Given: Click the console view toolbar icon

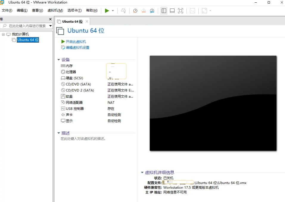Looking at the screenshot, I should click(x=192, y=11).
